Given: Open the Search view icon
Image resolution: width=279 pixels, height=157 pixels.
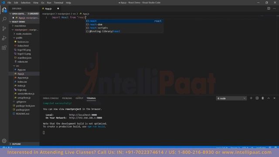Looking at the screenshot, I should pos(4,19).
